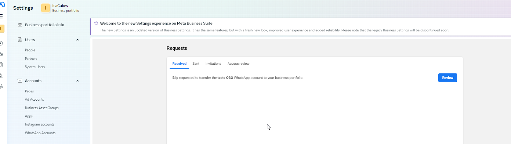Click the Users section badge icon
Screen dimensions: 511x144
click(20, 40)
